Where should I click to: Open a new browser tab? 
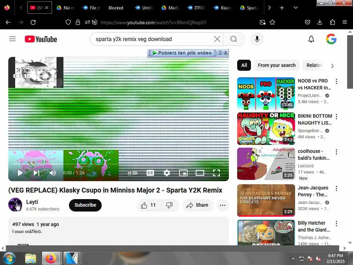coord(282,8)
